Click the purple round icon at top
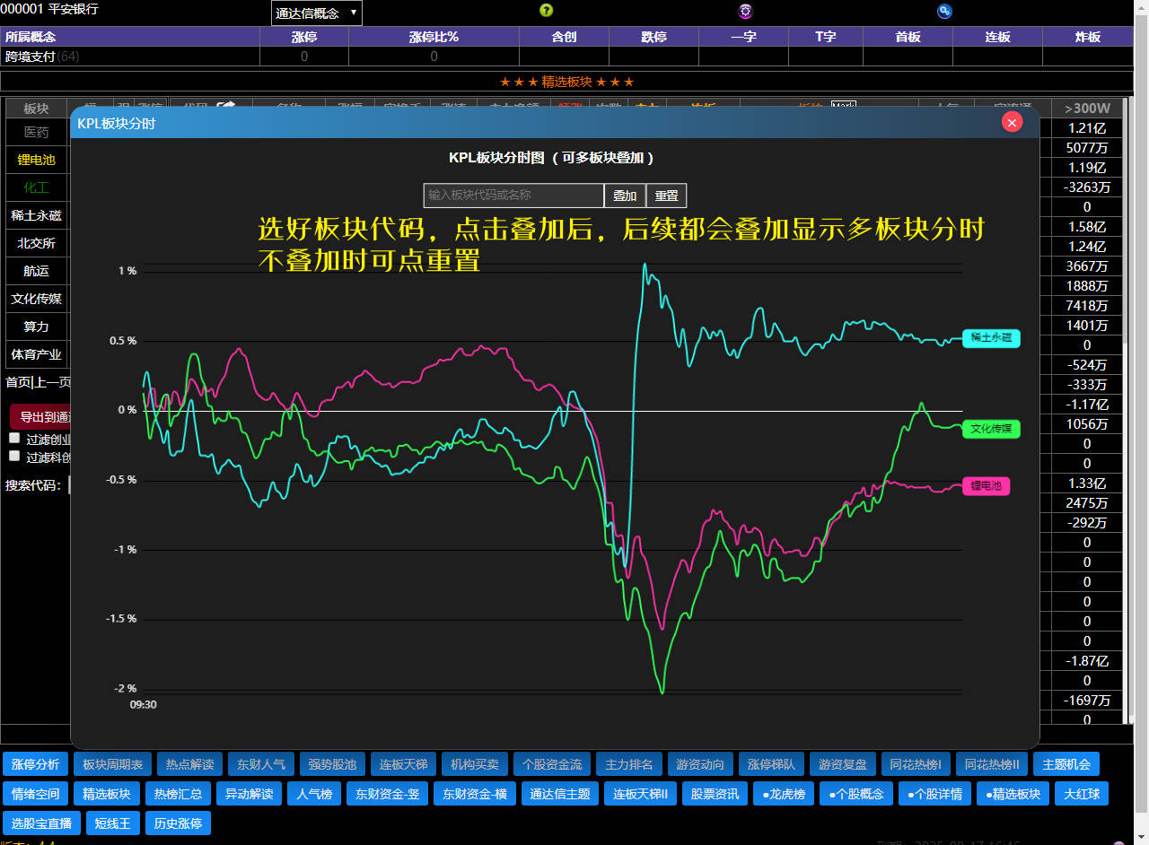The height and width of the screenshot is (845, 1149). (745, 11)
